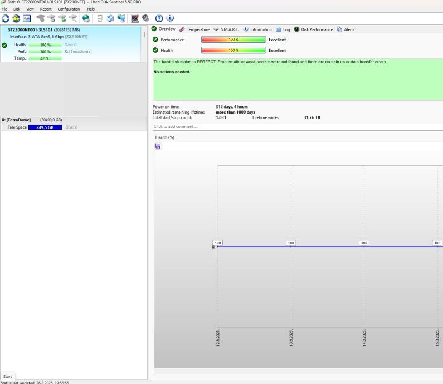The width and height of the screenshot is (443, 384).
Task: Click the blue info icon in toolbar
Action: click(x=170, y=18)
